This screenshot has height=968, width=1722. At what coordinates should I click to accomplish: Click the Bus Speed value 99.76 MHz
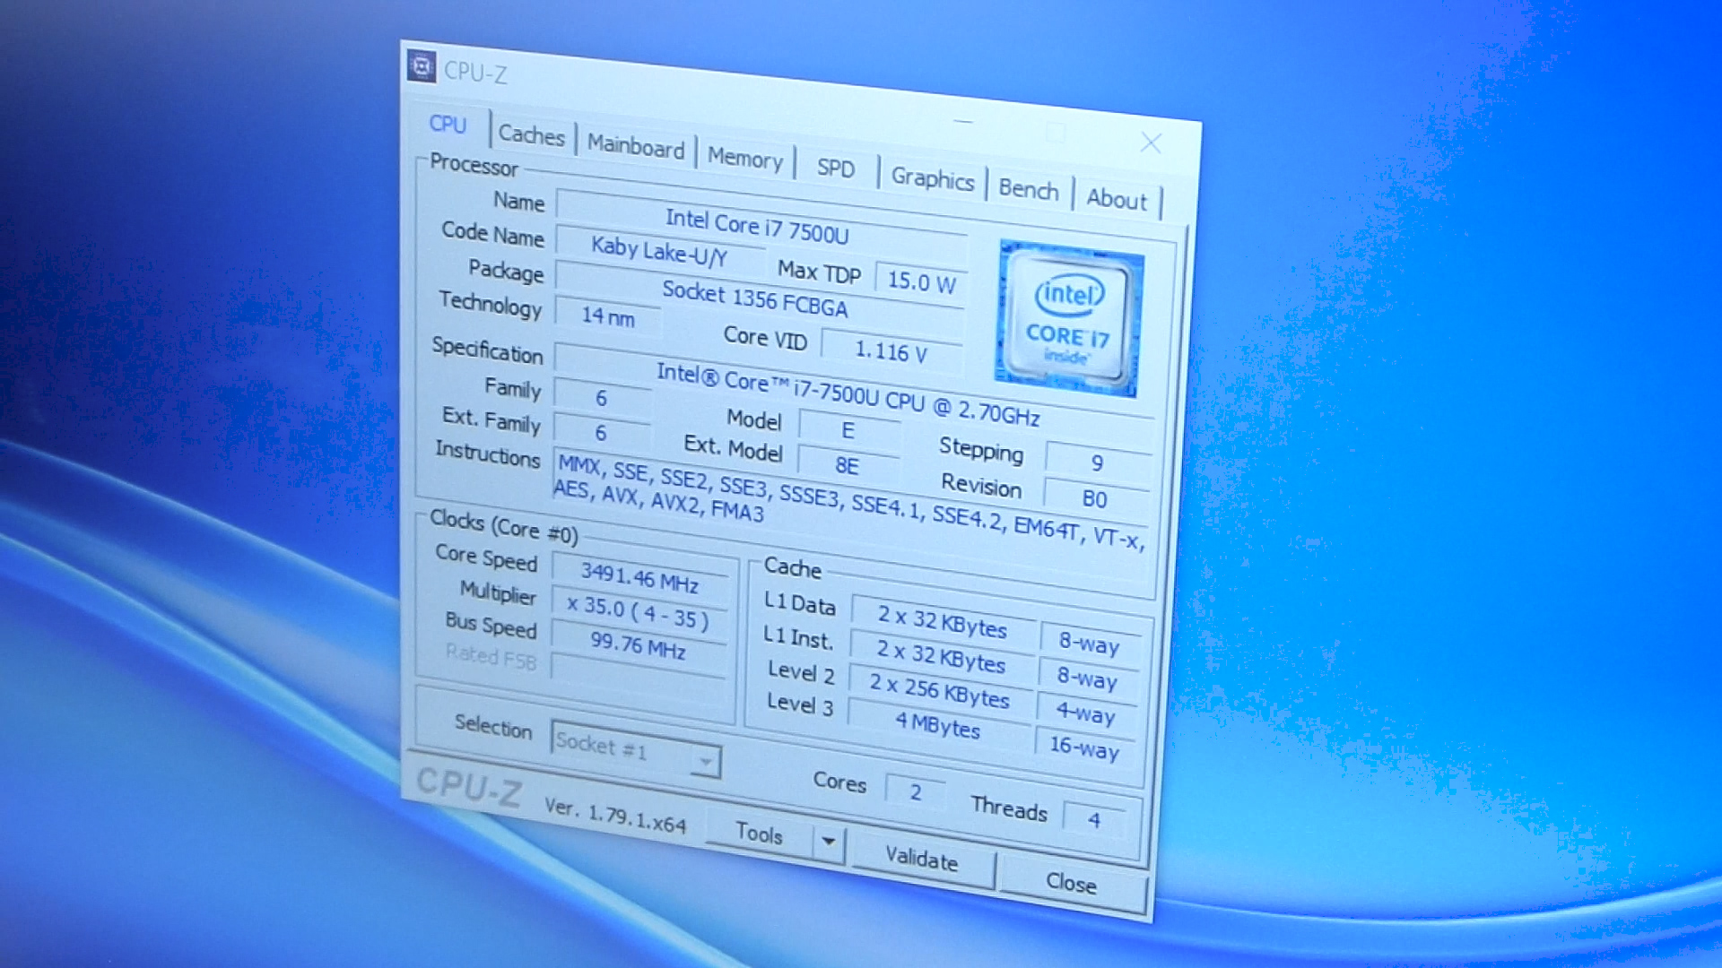coord(638,644)
